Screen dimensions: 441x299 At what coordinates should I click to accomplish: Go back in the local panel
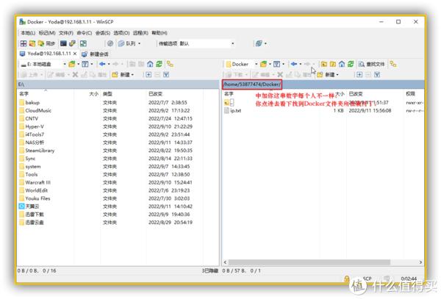102,64
